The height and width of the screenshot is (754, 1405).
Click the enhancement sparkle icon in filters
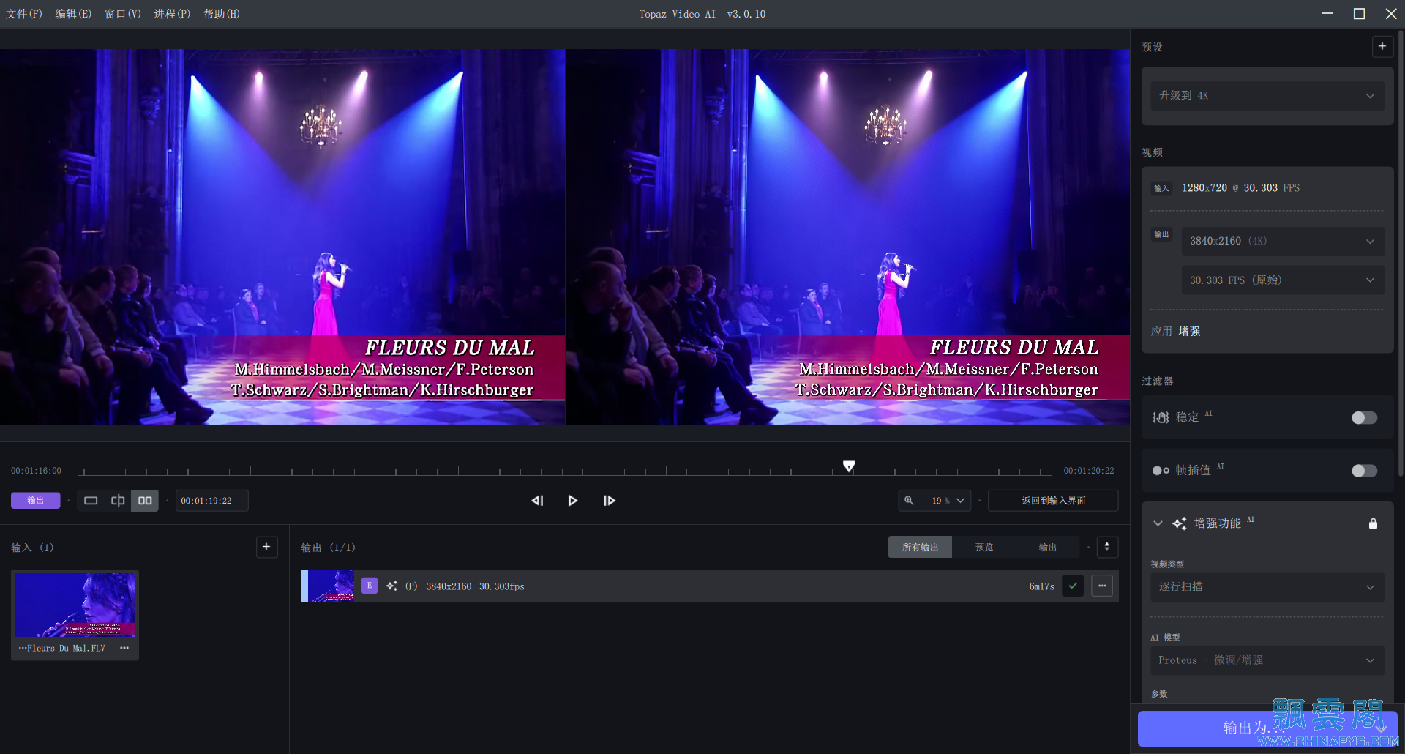point(1179,523)
